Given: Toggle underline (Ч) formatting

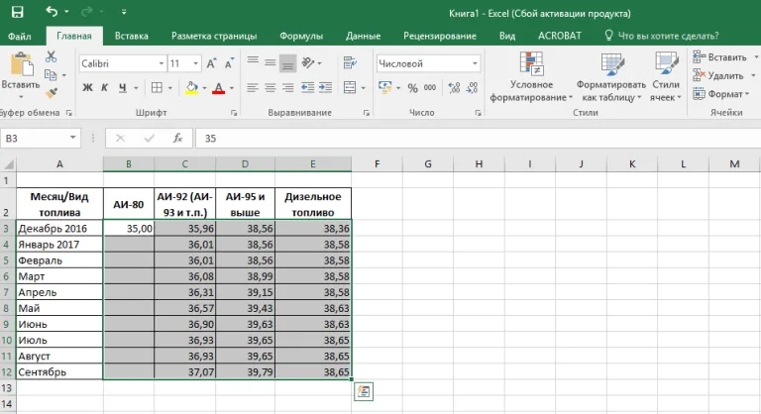Looking at the screenshot, I should pos(123,88).
